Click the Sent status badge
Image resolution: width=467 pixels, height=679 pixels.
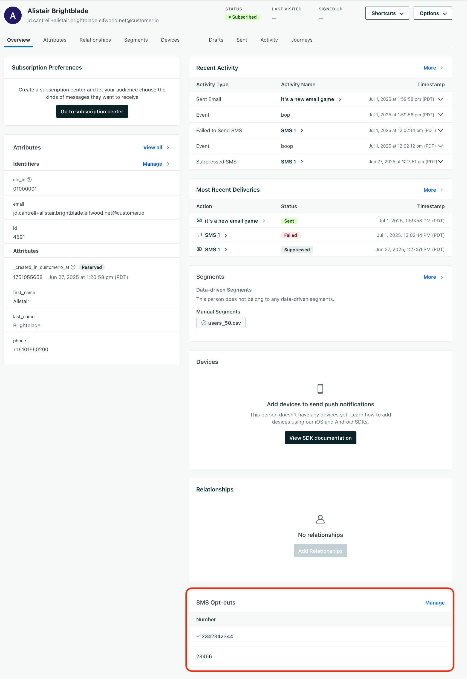(x=289, y=221)
